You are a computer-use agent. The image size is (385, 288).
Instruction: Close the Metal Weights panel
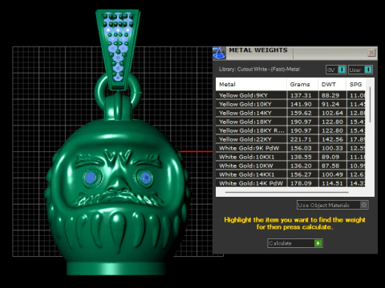pyautogui.click(x=371, y=53)
